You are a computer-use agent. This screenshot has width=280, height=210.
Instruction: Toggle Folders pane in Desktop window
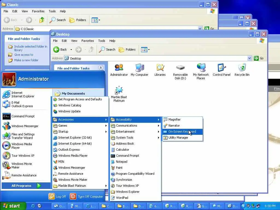(127, 49)
